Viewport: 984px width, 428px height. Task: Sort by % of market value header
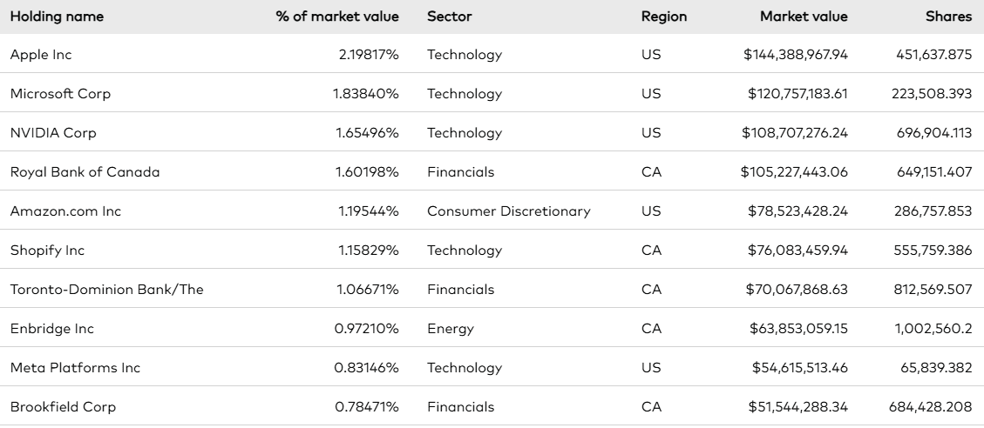pyautogui.click(x=337, y=17)
